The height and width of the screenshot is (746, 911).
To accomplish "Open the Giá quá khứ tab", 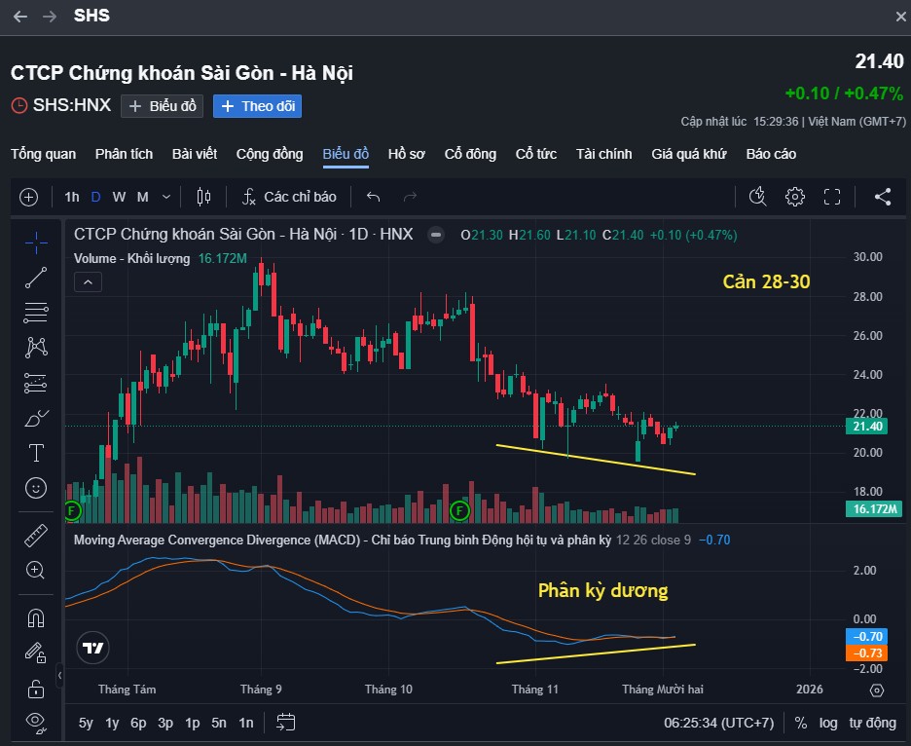I will pyautogui.click(x=689, y=154).
